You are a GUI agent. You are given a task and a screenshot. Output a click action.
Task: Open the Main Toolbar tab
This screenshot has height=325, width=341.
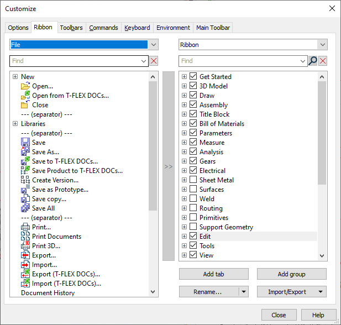pyautogui.click(x=213, y=28)
